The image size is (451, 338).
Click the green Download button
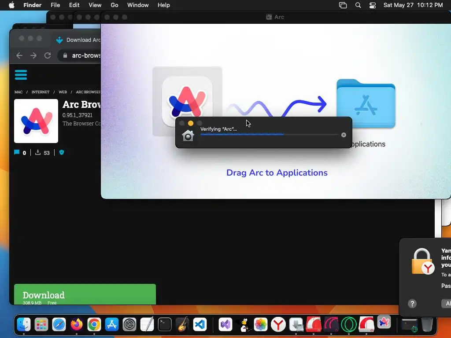point(85,294)
